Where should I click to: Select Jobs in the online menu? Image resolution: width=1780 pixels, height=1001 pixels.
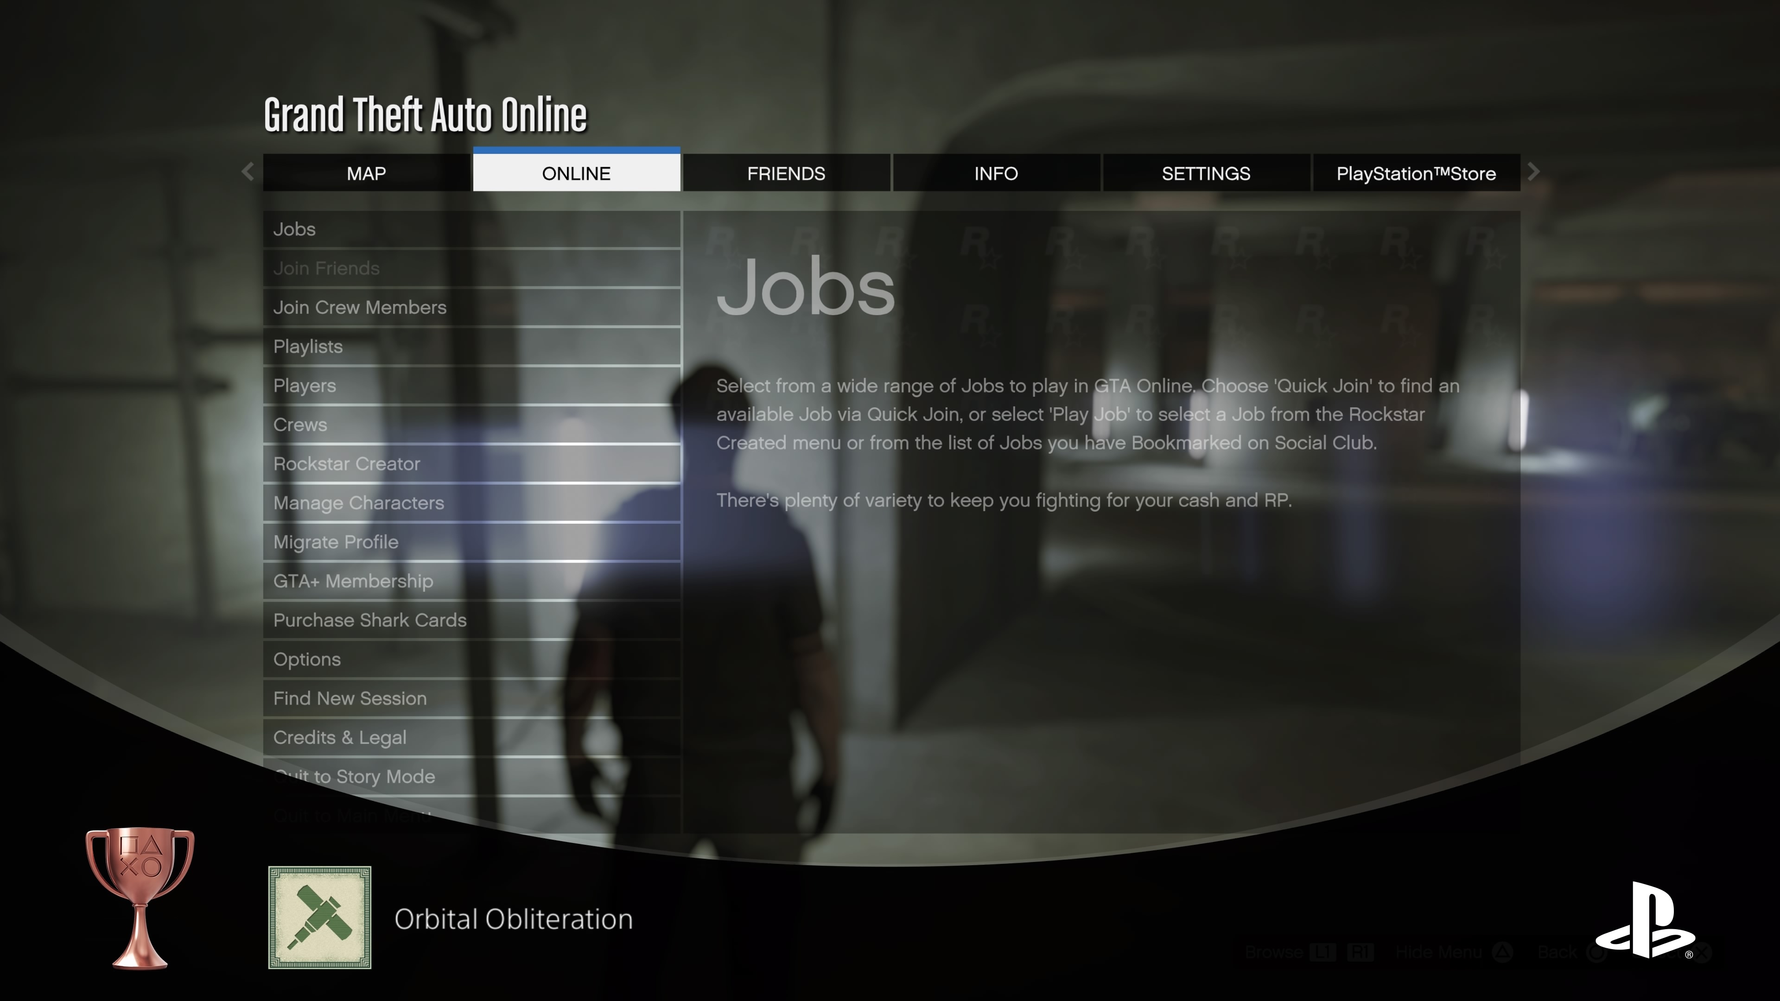(x=472, y=229)
